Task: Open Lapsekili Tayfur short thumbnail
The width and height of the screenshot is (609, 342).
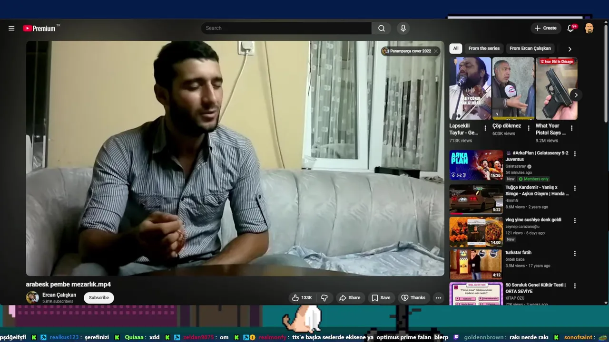Action: click(470, 88)
